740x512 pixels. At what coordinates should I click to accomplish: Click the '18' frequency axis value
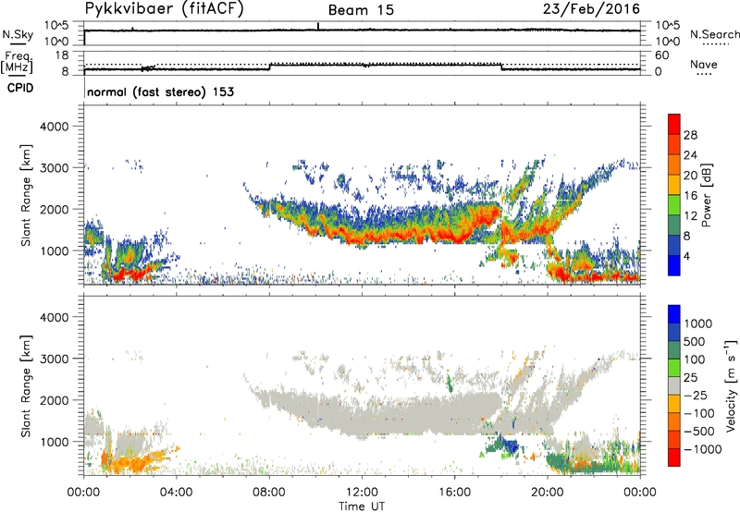click(x=62, y=55)
